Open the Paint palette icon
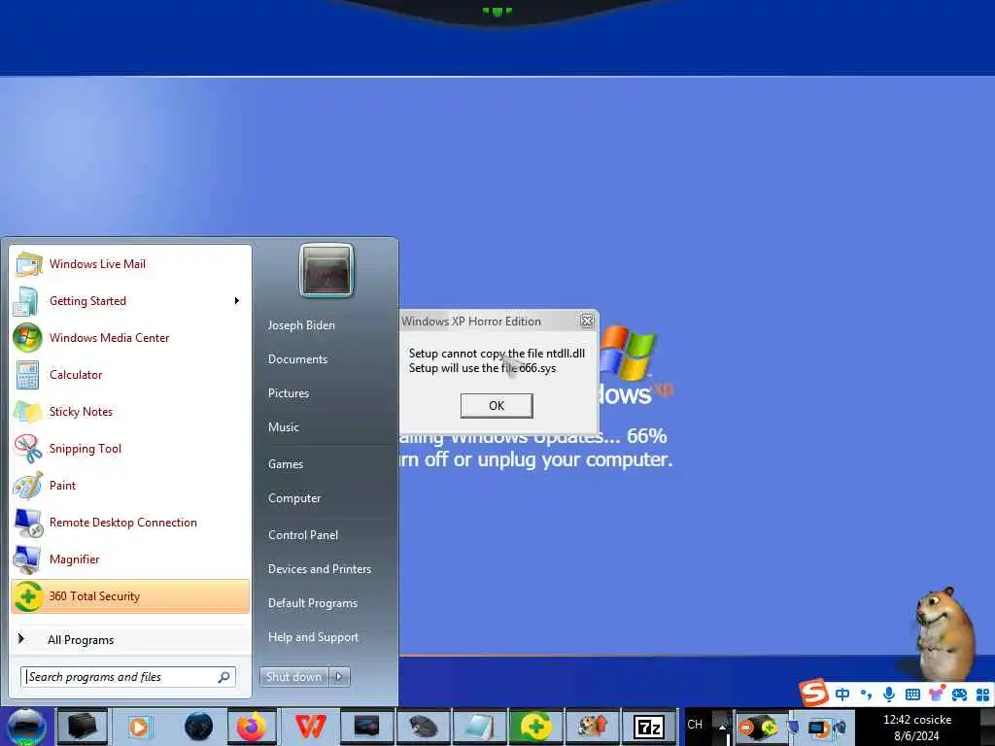Viewport: 995px width, 746px height. click(27, 486)
